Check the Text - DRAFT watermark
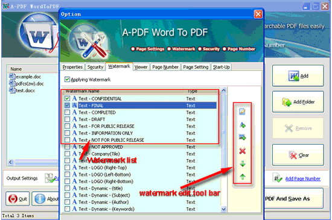Screen dimensions: 332x220 click(x=67, y=119)
